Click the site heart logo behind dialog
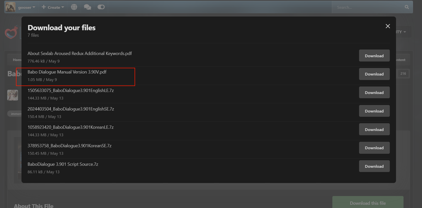The image size is (422, 208). coord(11,32)
